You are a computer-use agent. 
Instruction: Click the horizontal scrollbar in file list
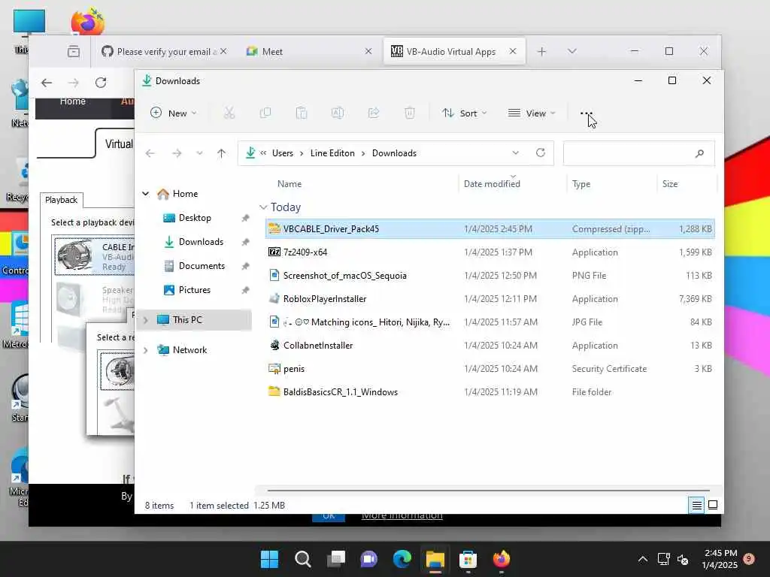(489, 490)
